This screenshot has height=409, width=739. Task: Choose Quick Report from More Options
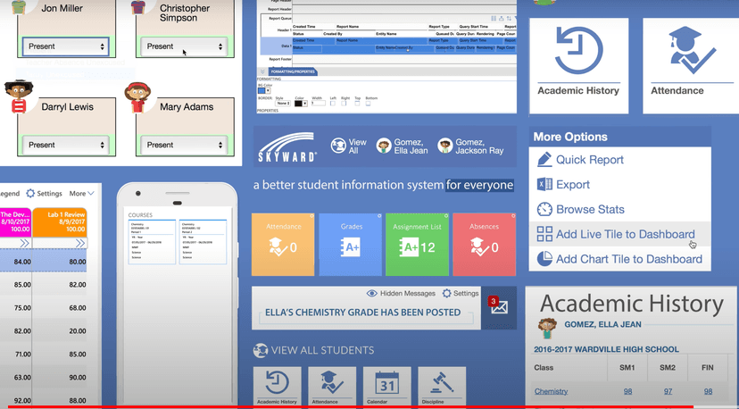580,160
